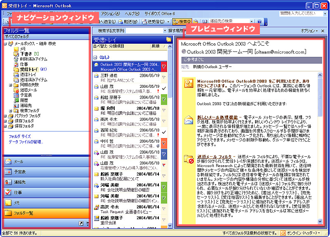Open the 送受信 dropdown arrow
Image resolution: width=330 pixels, height=237 pixels.
168,22
